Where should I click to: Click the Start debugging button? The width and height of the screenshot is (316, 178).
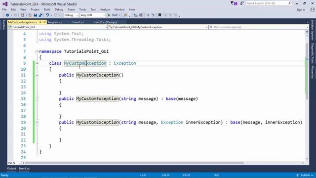(x=113, y=15)
